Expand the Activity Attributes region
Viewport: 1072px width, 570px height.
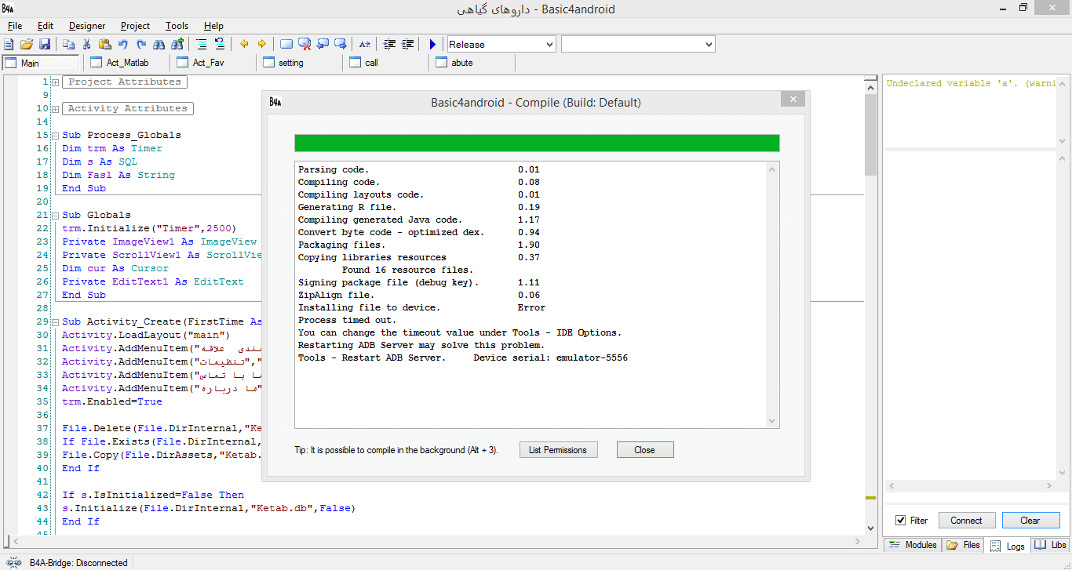click(x=55, y=109)
